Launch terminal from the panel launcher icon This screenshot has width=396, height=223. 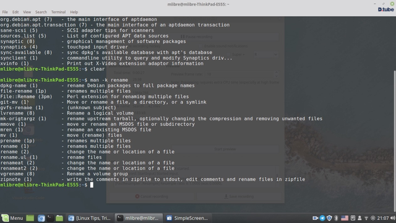tap(50, 218)
